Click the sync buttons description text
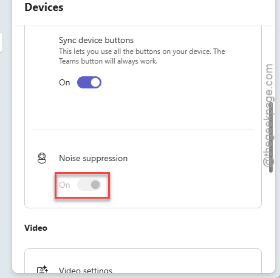Viewport: 280px width, 278px height. tap(142, 56)
